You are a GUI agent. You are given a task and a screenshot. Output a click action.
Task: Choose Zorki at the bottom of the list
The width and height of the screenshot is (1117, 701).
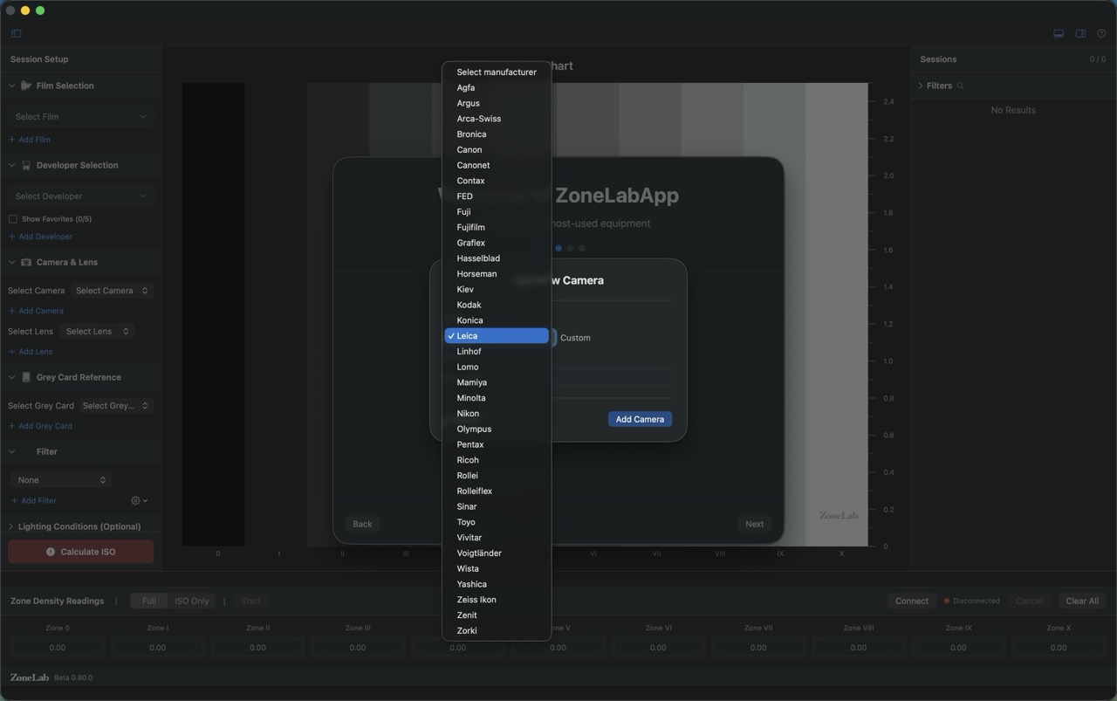pyautogui.click(x=497, y=630)
